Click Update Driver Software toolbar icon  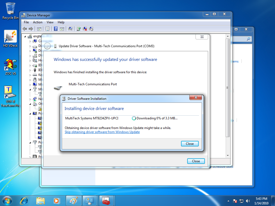click(79, 29)
